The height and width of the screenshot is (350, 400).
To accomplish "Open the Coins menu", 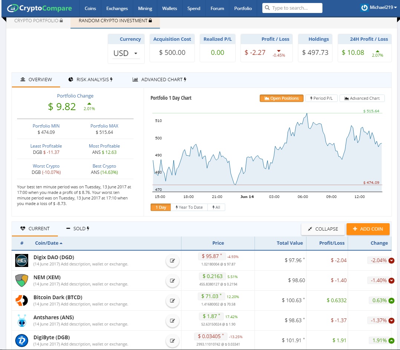I will (90, 9).
